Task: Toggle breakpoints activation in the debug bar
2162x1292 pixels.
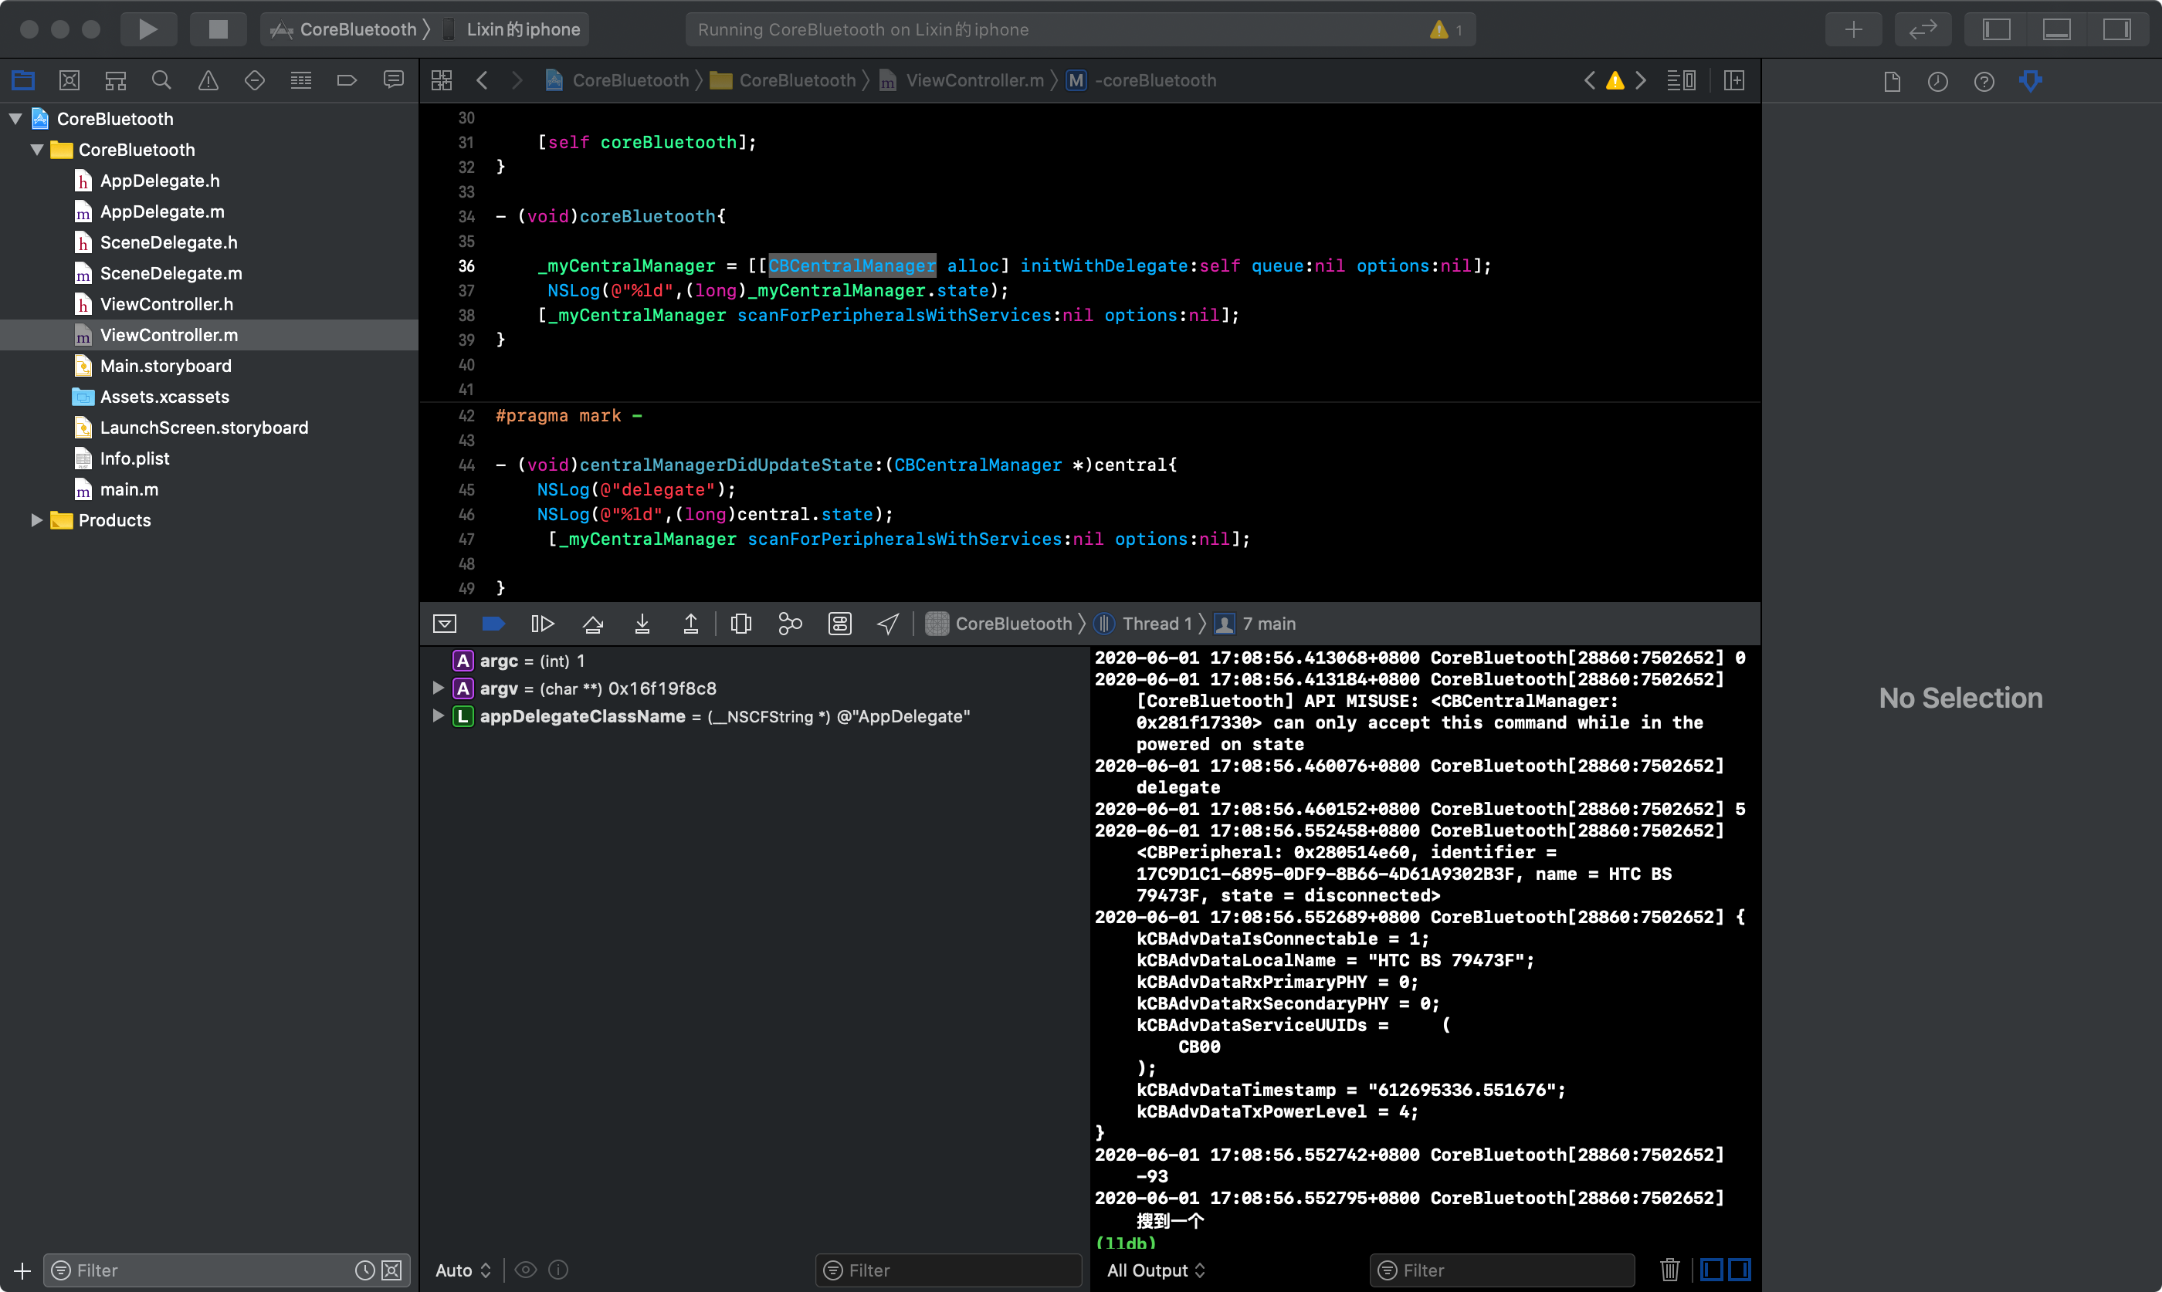Action: tap(493, 624)
